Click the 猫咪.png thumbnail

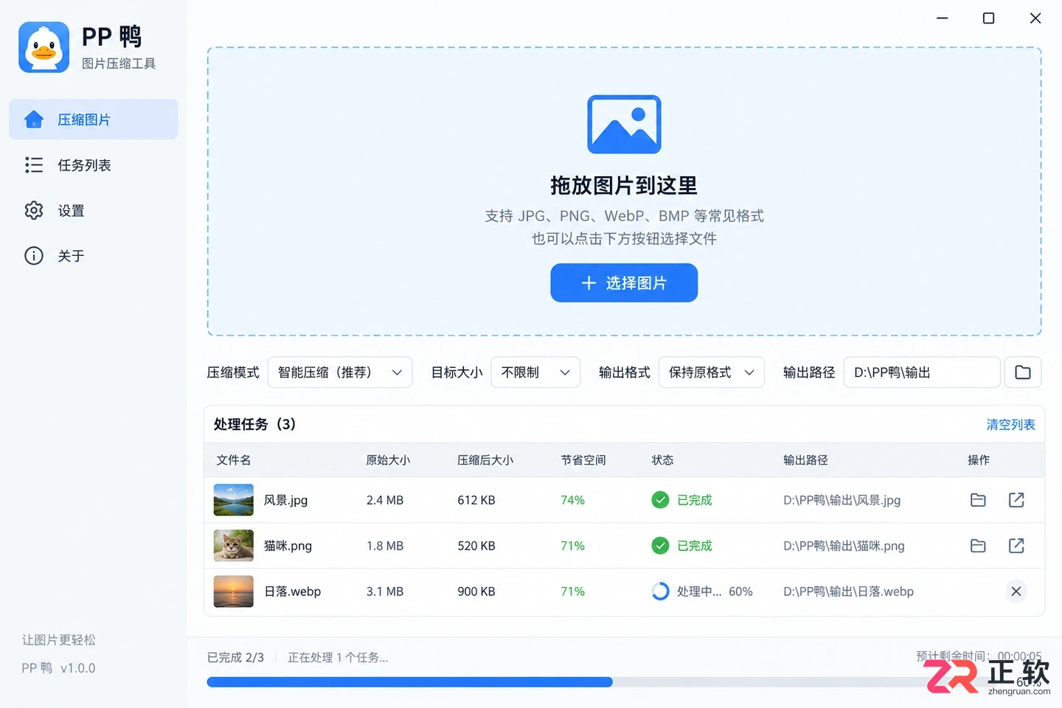pyautogui.click(x=234, y=546)
